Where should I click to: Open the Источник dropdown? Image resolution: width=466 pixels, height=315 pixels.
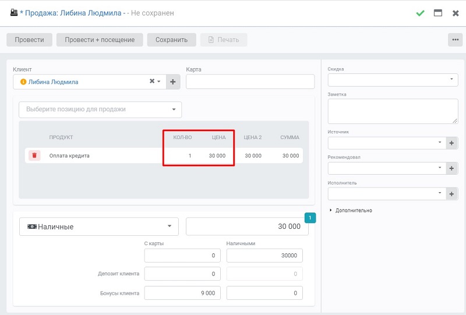coord(387,143)
